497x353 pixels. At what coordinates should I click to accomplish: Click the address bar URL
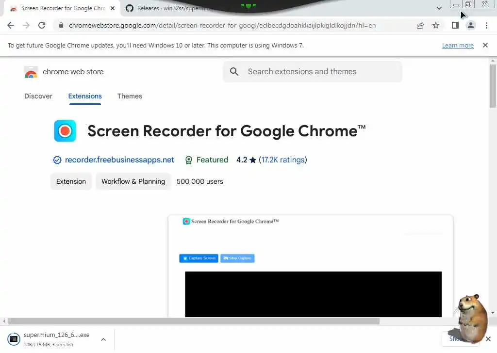[x=222, y=25]
